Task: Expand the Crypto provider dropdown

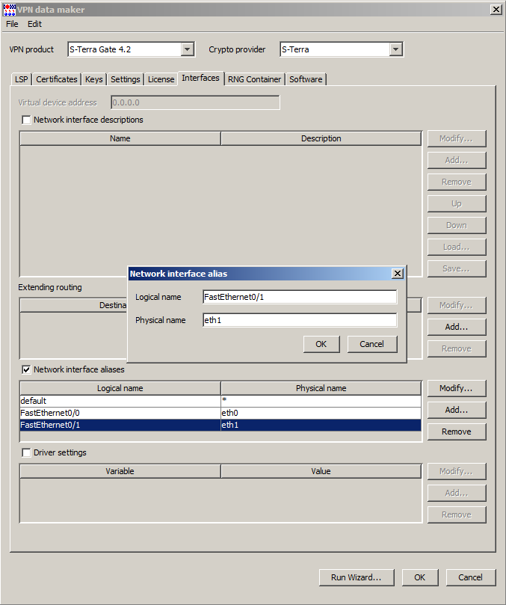Action: (396, 49)
